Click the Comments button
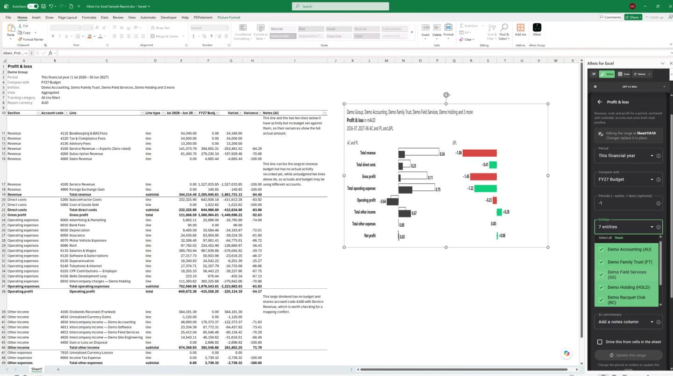Image resolution: width=673 pixels, height=376 pixels. tap(610, 17)
